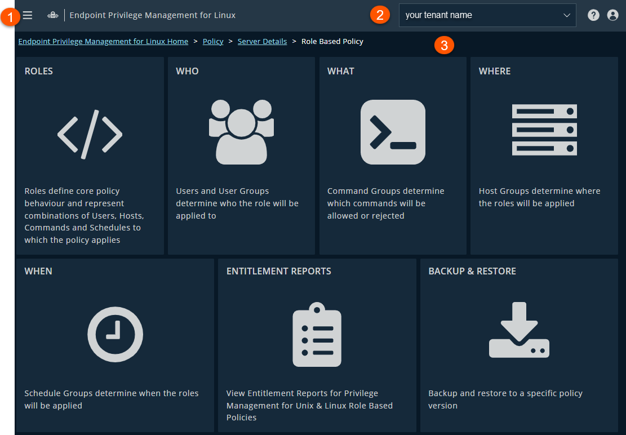This screenshot has height=435, width=626.
Task: Click the ENTITLEMENT REPORTS tile heading
Action: pyautogui.click(x=279, y=271)
